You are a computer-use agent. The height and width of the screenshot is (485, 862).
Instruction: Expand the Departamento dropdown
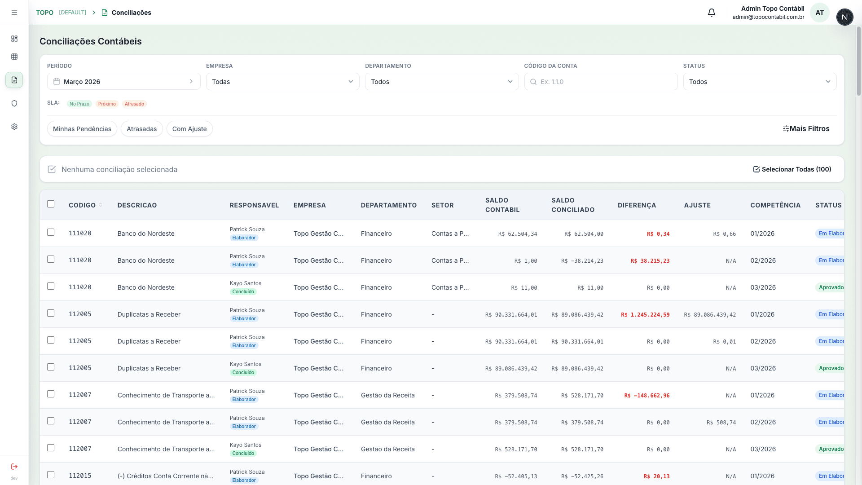point(441,82)
